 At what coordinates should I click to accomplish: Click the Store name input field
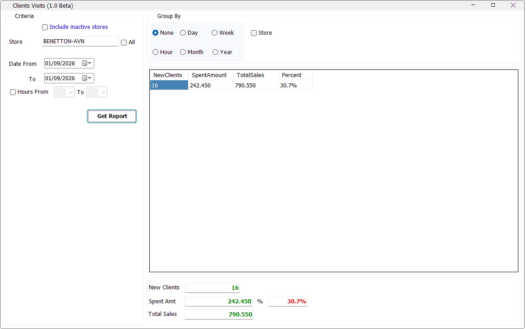tap(80, 41)
